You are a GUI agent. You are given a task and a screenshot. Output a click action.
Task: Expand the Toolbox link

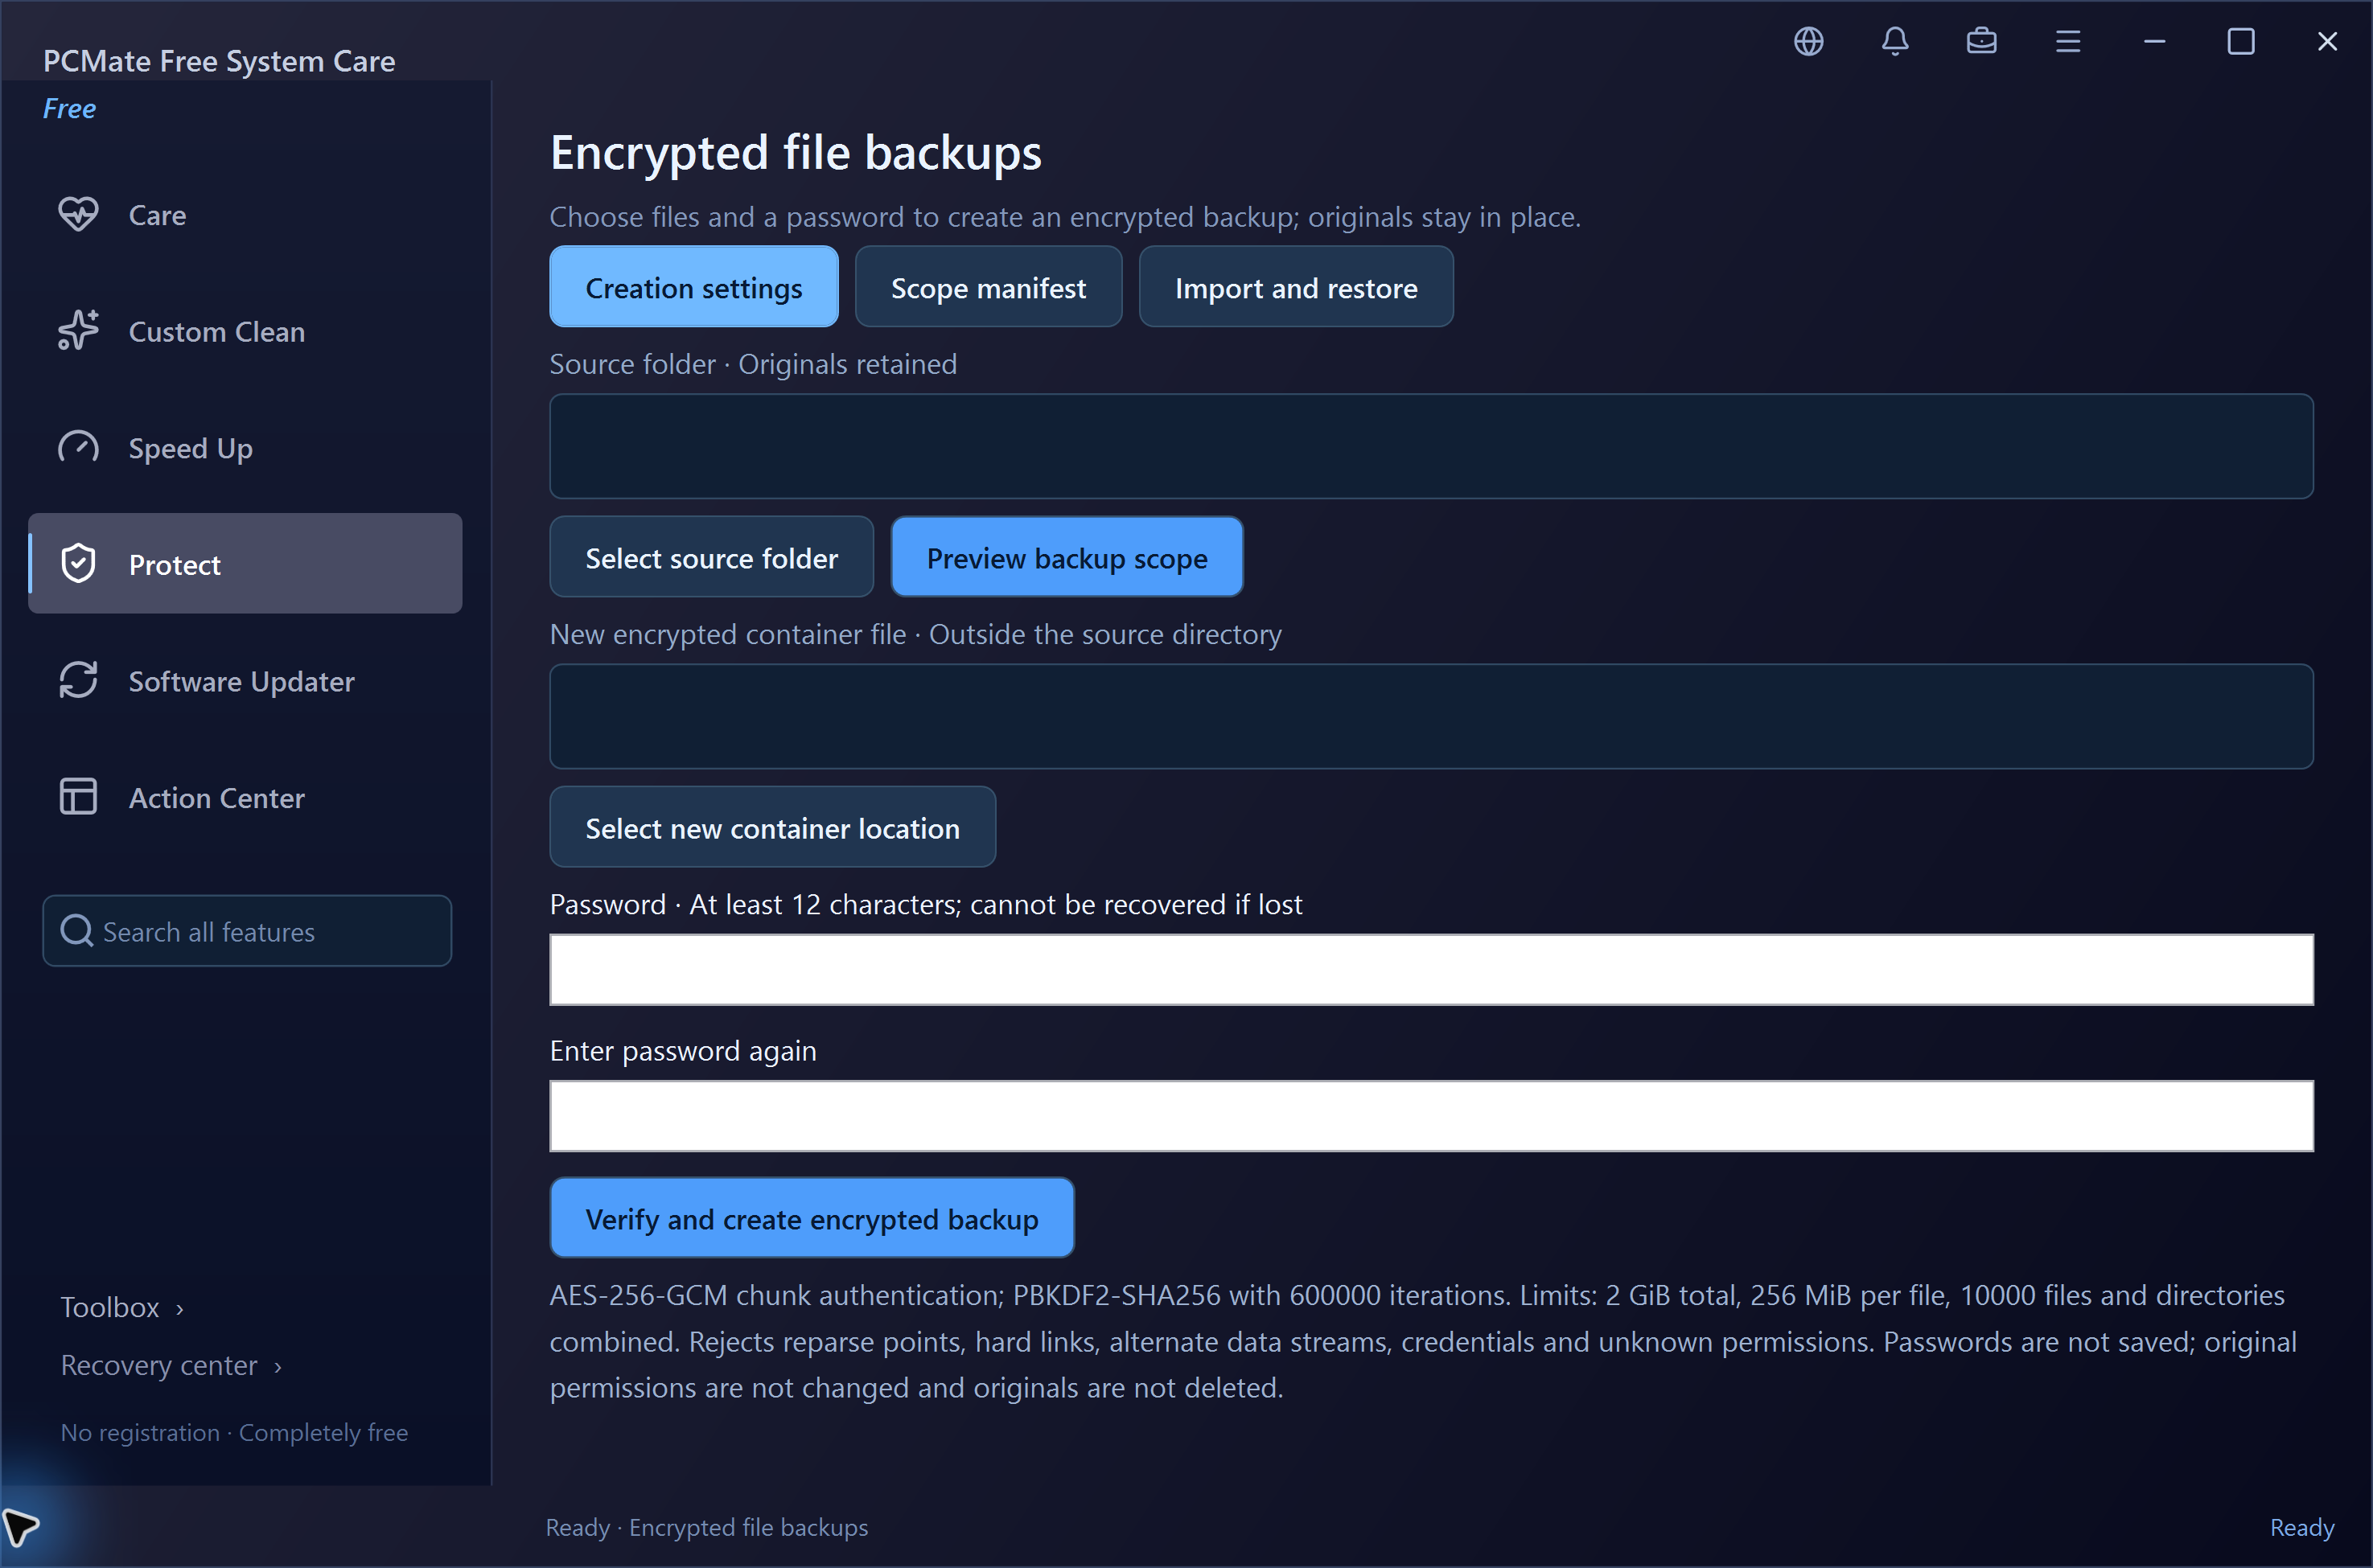[x=122, y=1307]
